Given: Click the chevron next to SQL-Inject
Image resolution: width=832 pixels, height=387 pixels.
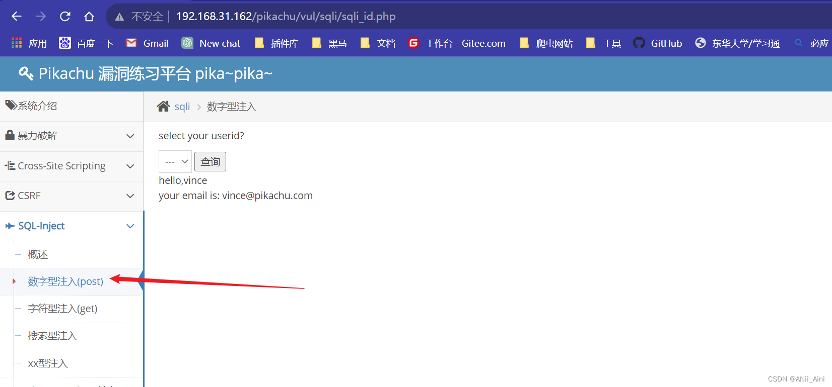Looking at the screenshot, I should click(x=130, y=226).
